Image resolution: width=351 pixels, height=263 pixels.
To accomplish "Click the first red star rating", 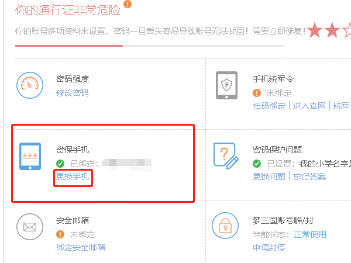I will pos(315,30).
